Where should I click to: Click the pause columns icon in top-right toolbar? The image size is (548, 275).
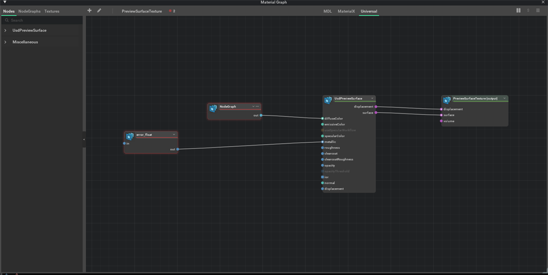coord(518,10)
